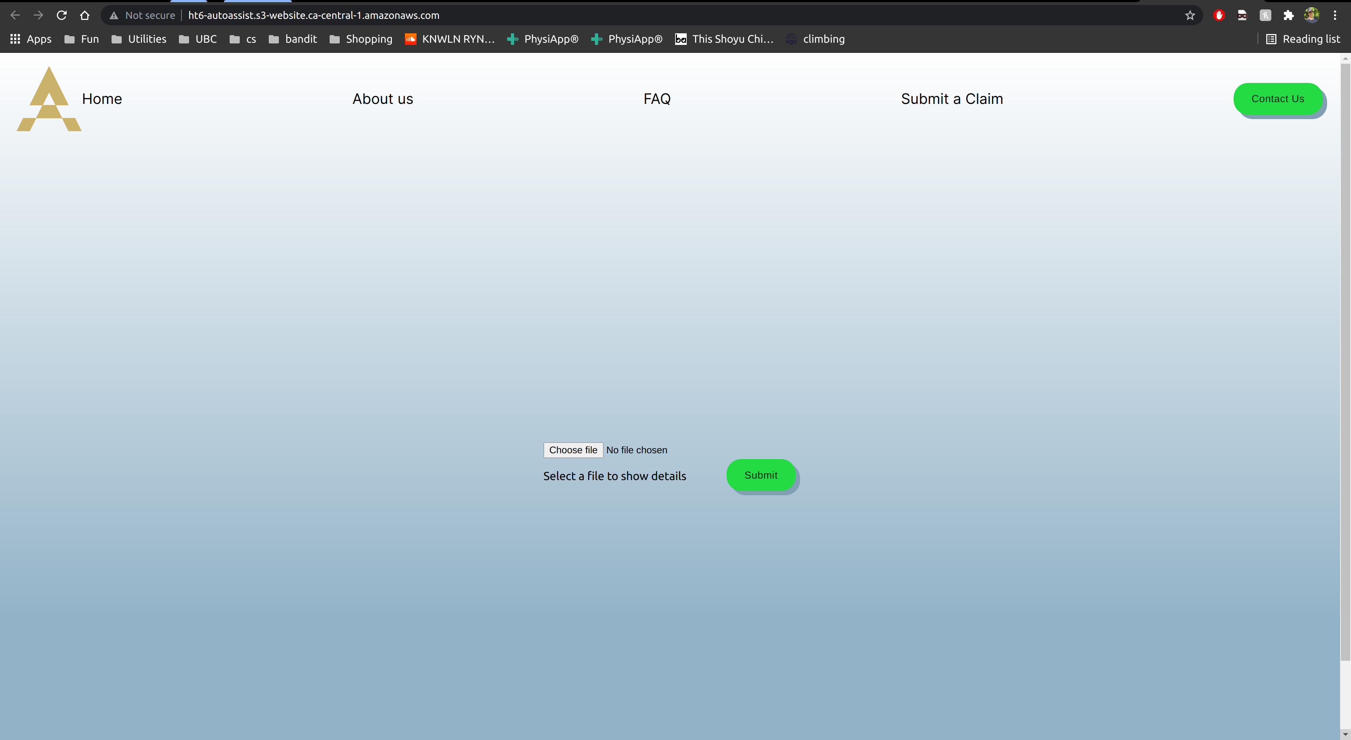Open the FAQ nav link

click(x=657, y=98)
